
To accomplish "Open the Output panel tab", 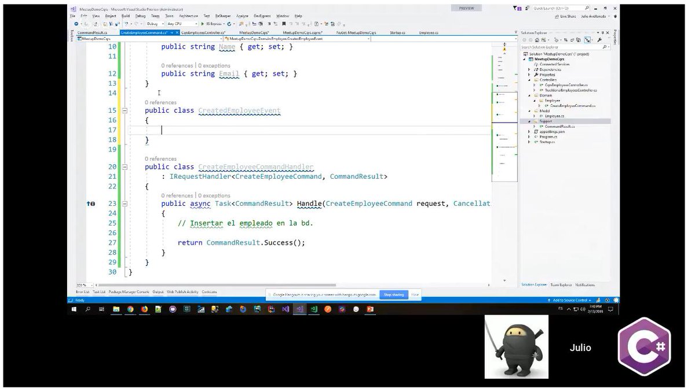I will [x=158, y=292].
